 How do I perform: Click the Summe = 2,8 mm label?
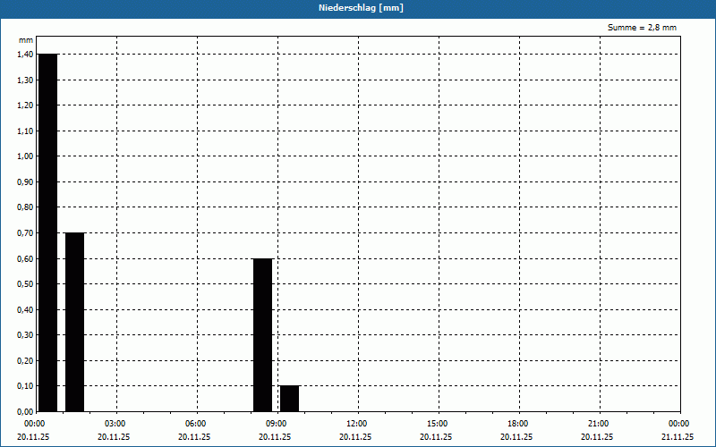pos(642,28)
